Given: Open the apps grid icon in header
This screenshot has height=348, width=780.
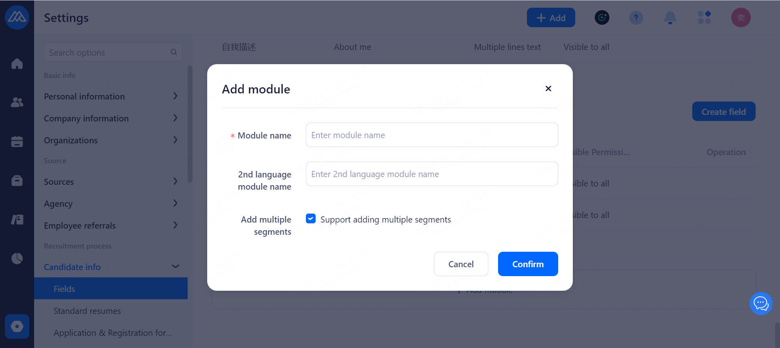Looking at the screenshot, I should click(x=704, y=17).
